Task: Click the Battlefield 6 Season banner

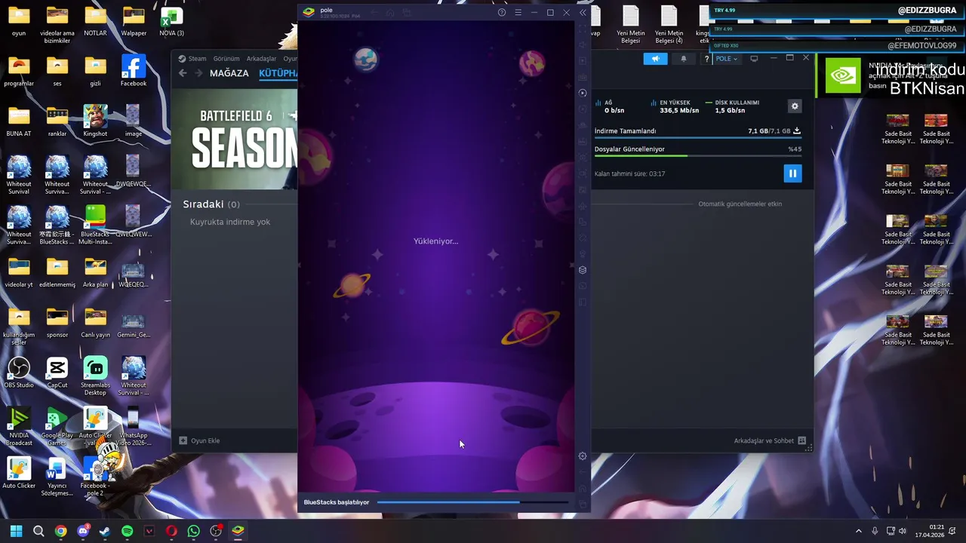Action: 235,140
